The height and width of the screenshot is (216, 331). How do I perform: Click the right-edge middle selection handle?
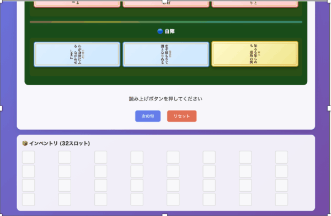coord(329,108)
